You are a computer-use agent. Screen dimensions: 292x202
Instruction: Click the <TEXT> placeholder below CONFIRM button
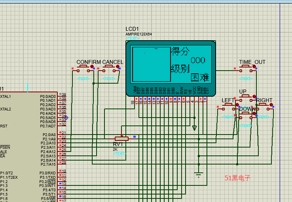click(83, 79)
